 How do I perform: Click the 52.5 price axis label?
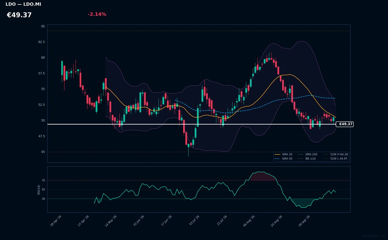[x=41, y=105]
